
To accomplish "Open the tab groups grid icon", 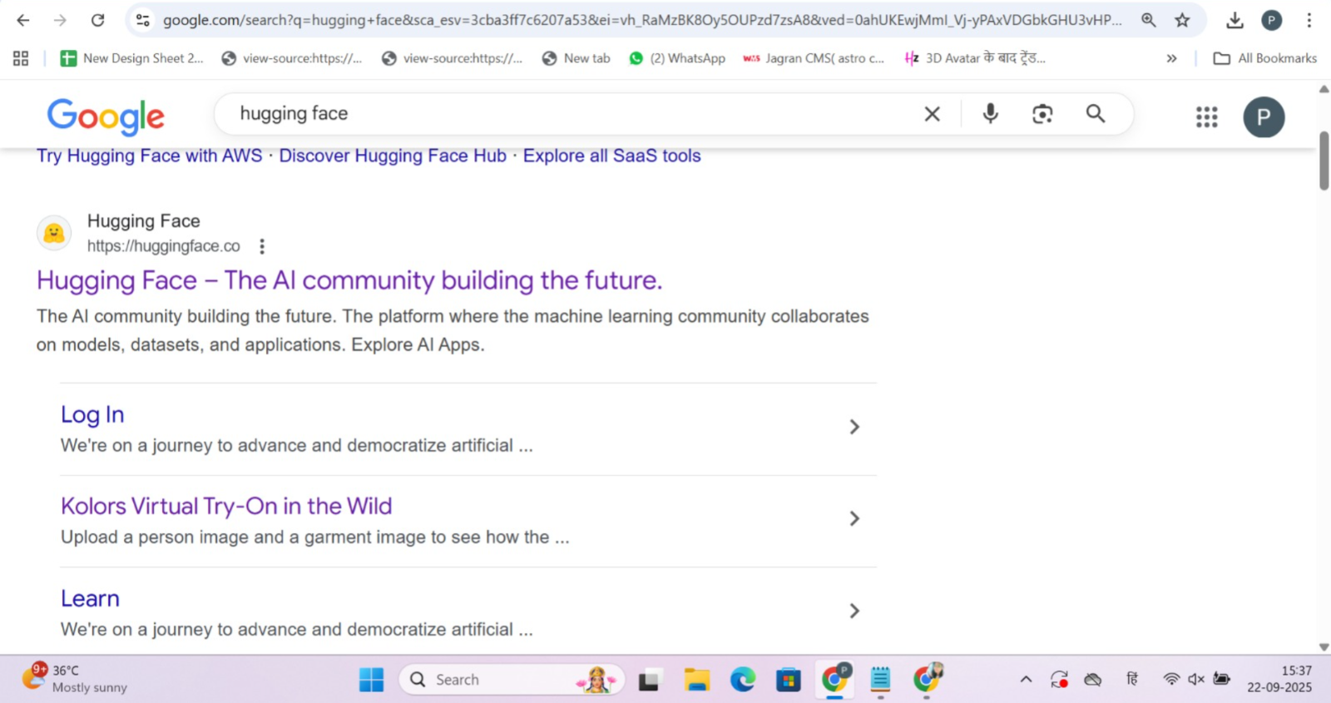I will [x=21, y=58].
